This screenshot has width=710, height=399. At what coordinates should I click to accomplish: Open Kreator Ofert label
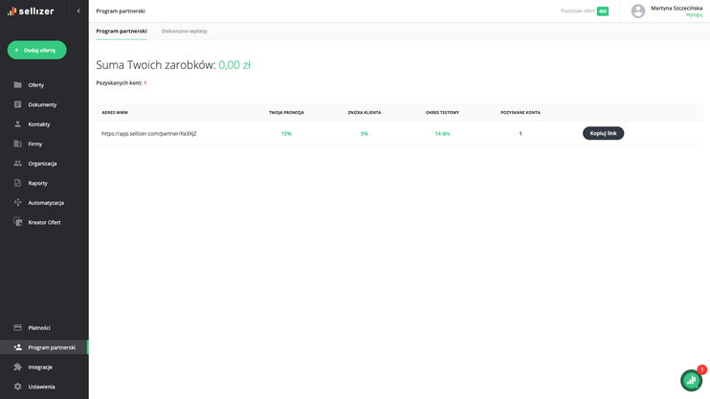44,222
